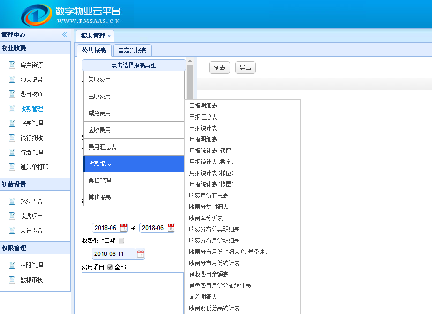Open calendar picker for start month field
Viewport: 432px width, 314px height.
124,228
